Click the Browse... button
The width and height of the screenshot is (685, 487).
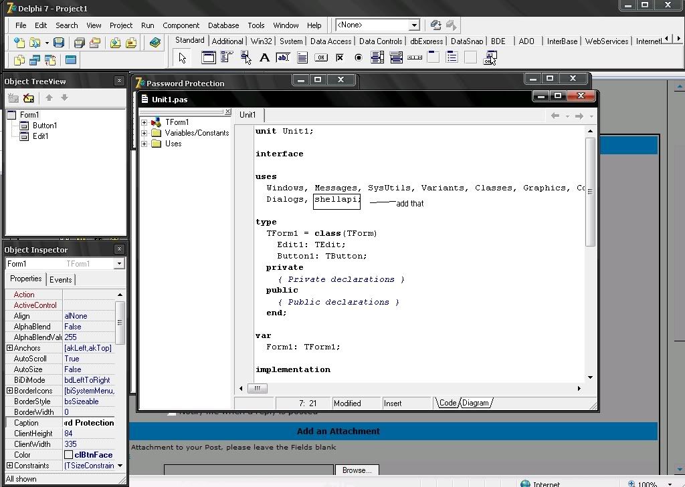[x=357, y=470]
